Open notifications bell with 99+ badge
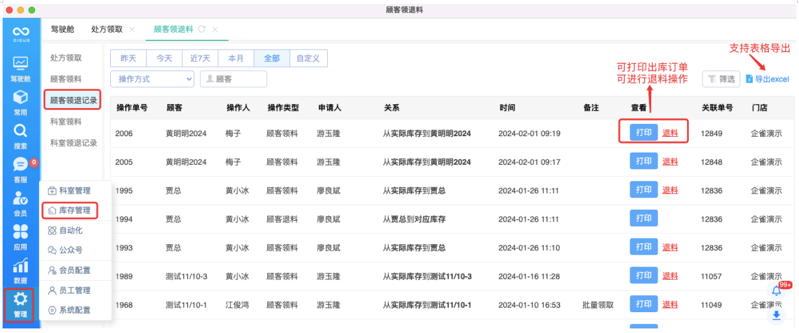799x333 pixels. (777, 291)
